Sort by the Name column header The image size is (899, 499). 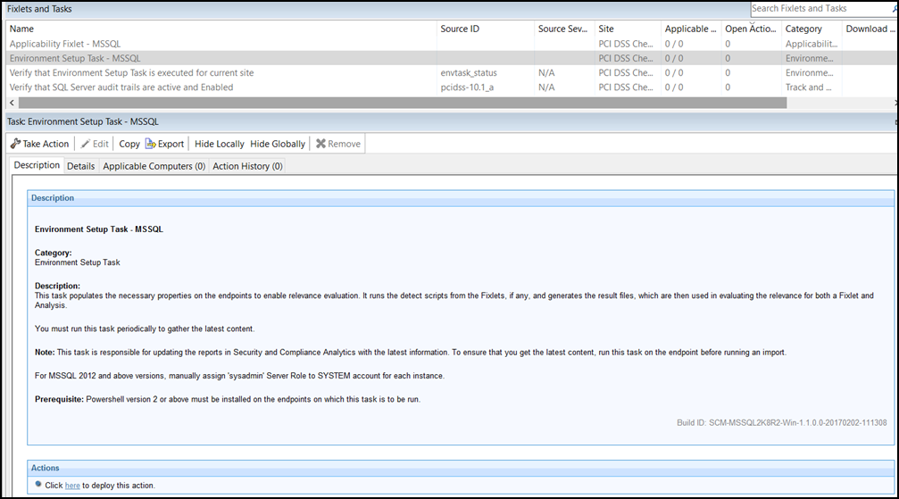pyautogui.click(x=221, y=29)
